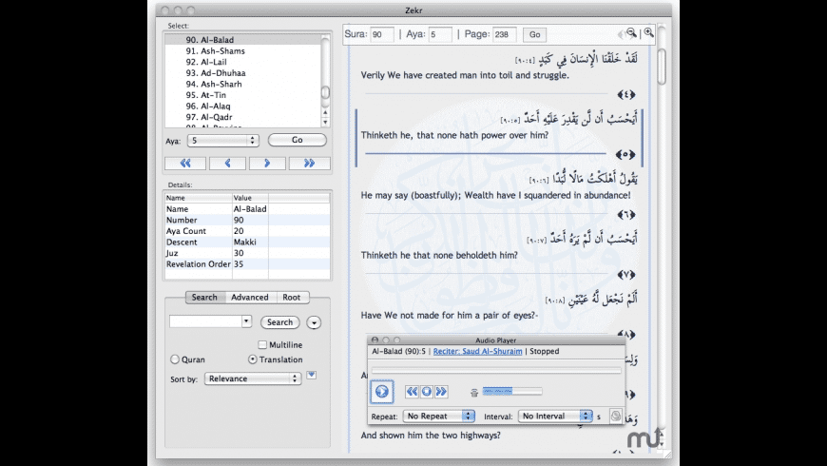Switch to the Root tab
The image size is (827, 466).
(x=291, y=297)
